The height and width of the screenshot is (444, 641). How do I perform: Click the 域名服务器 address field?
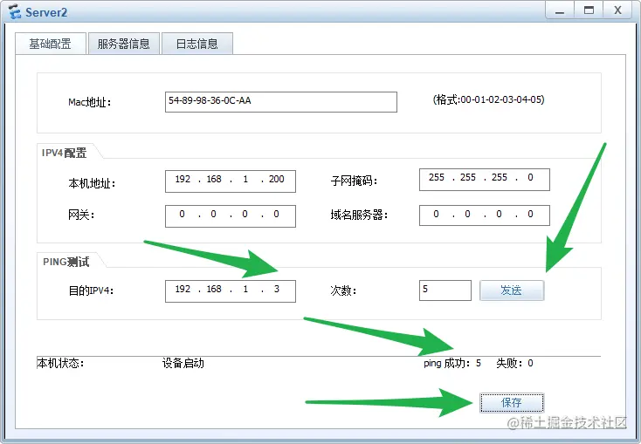tap(485, 215)
